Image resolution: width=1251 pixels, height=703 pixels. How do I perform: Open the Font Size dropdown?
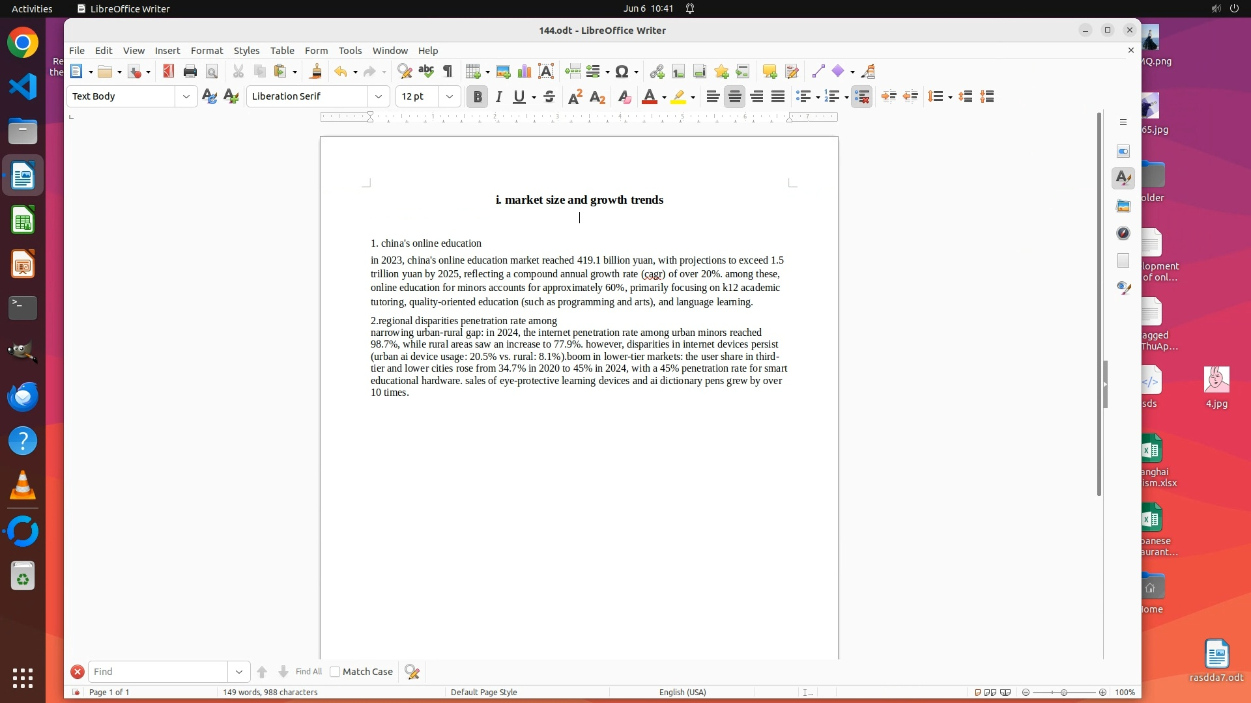pos(450,96)
